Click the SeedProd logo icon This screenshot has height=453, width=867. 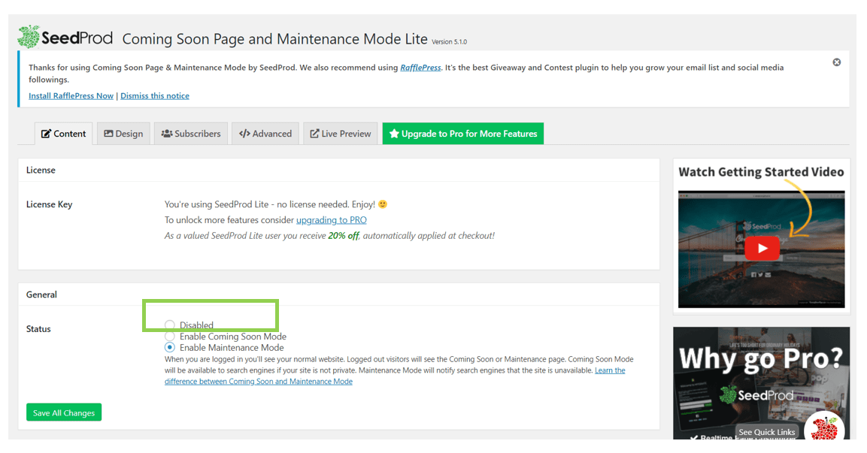point(29,37)
